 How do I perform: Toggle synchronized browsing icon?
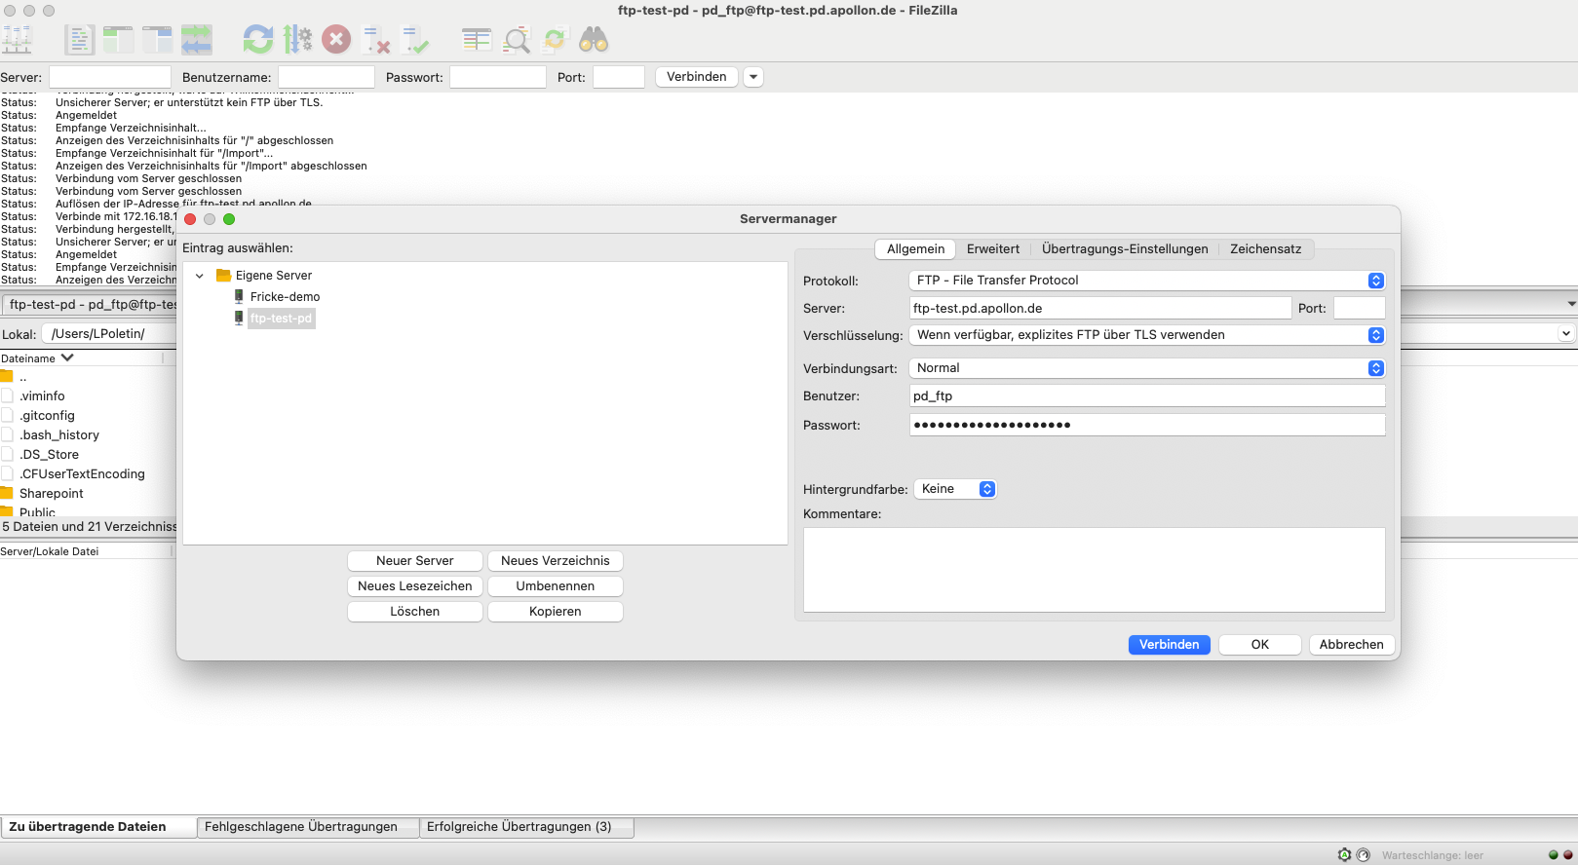tap(555, 40)
